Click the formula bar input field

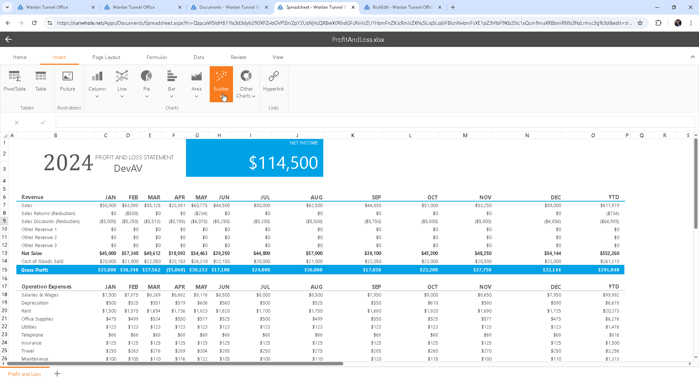coord(375,122)
